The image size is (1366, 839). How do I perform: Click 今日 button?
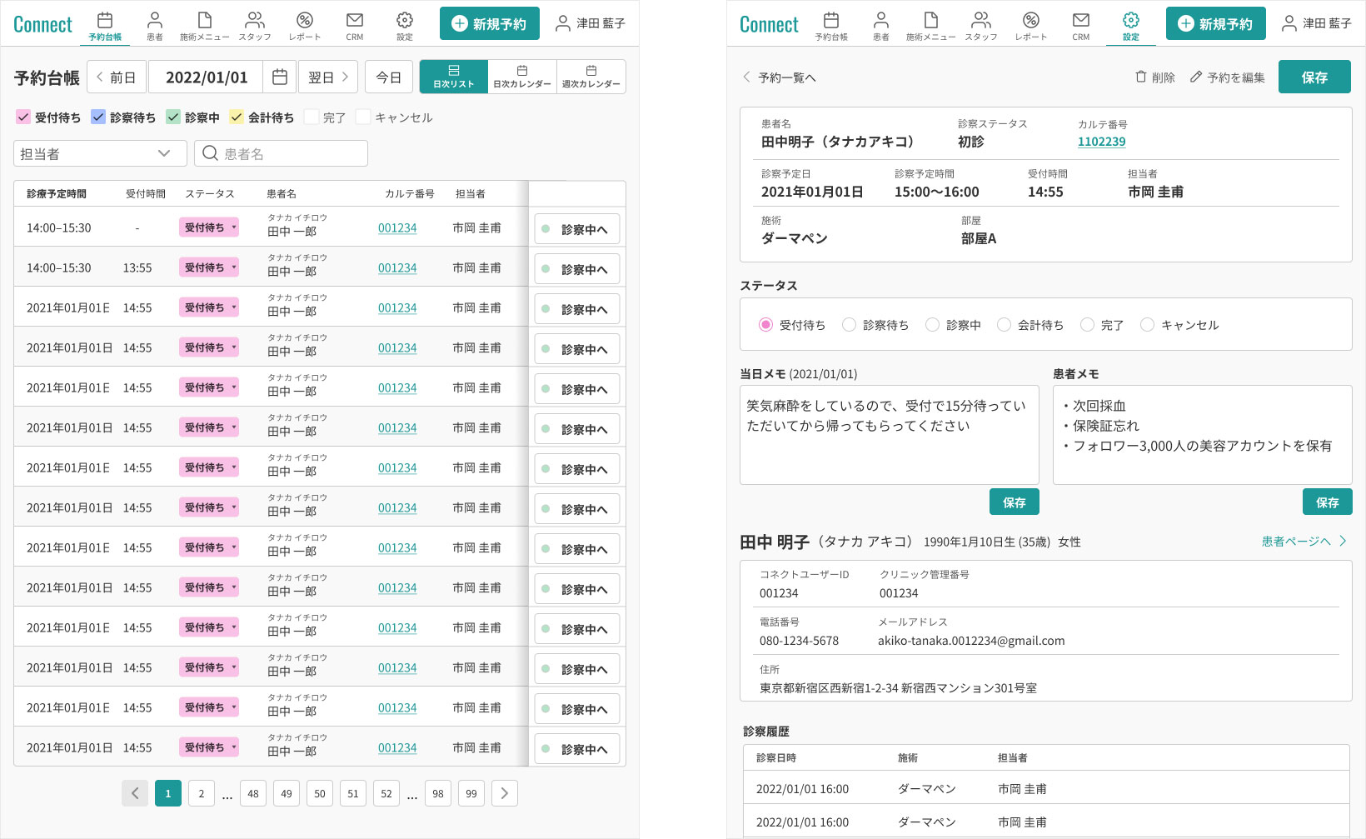389,77
